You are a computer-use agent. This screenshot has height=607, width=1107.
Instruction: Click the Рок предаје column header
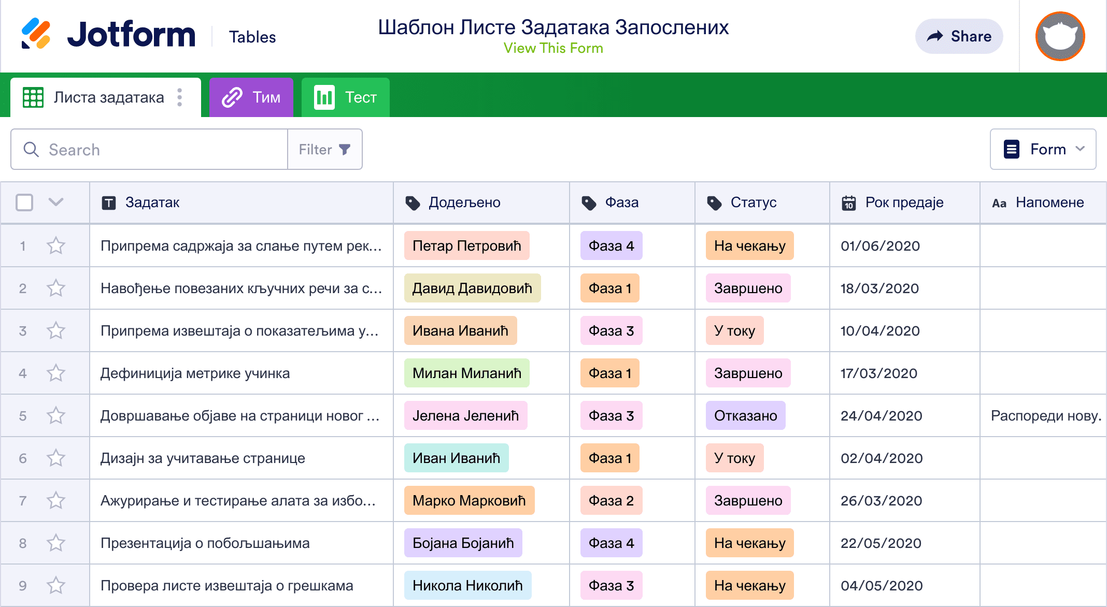[905, 203]
